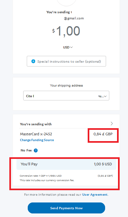Open the No Fee help question mark
The width and height of the screenshot is (128, 217).
[x=36, y=150]
